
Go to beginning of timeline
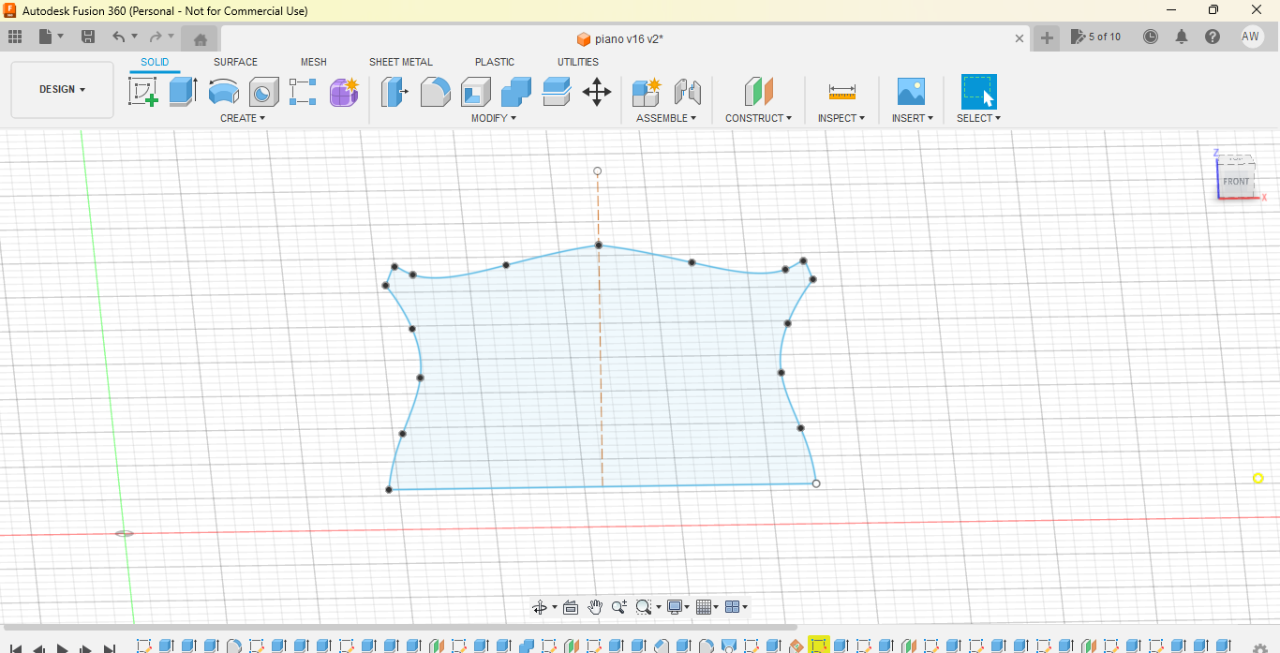tap(16, 648)
